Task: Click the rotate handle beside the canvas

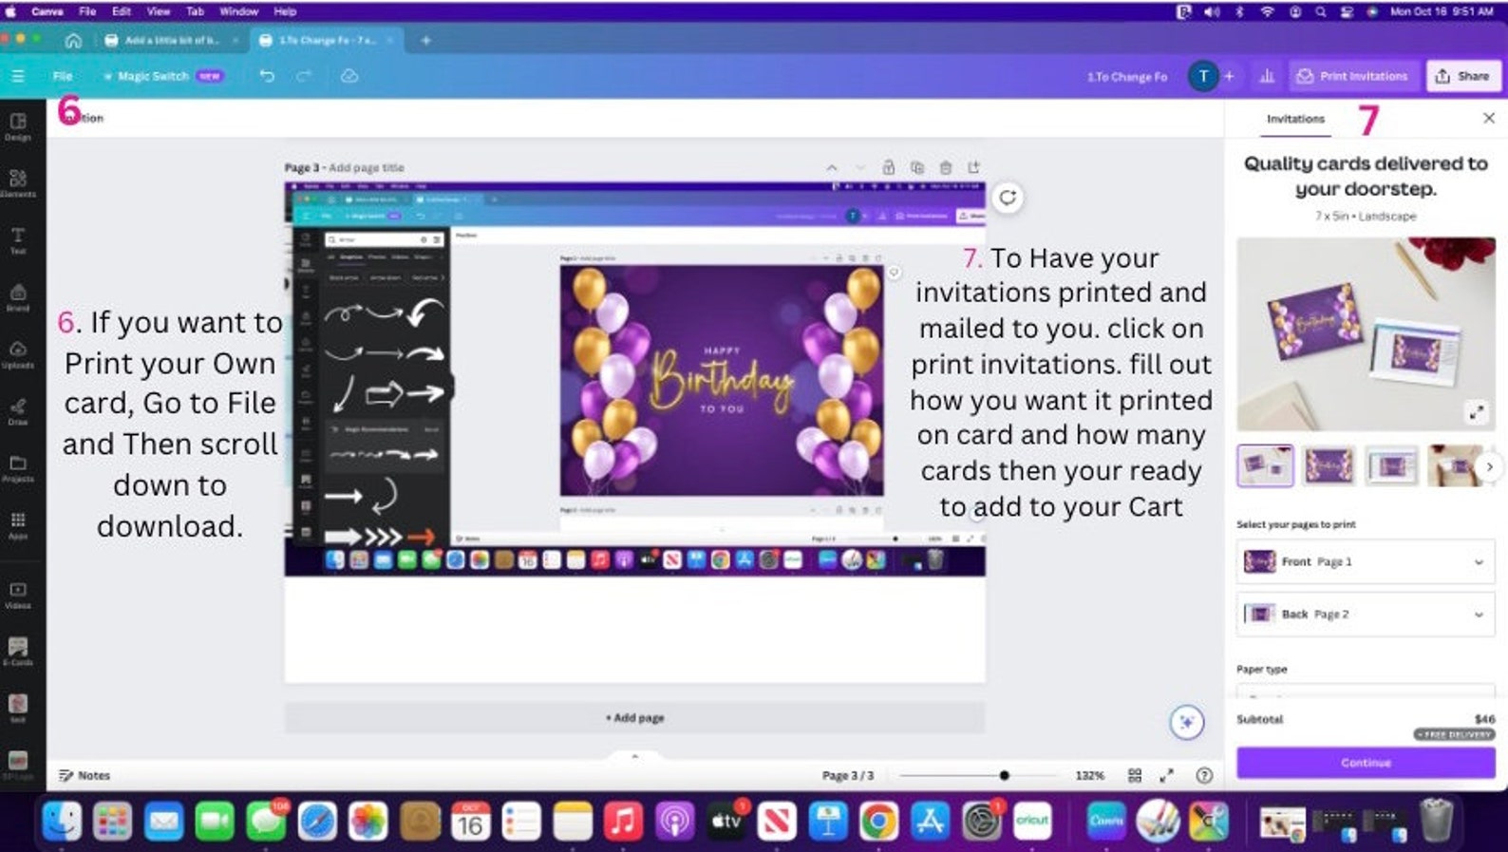Action: pyautogui.click(x=1008, y=198)
